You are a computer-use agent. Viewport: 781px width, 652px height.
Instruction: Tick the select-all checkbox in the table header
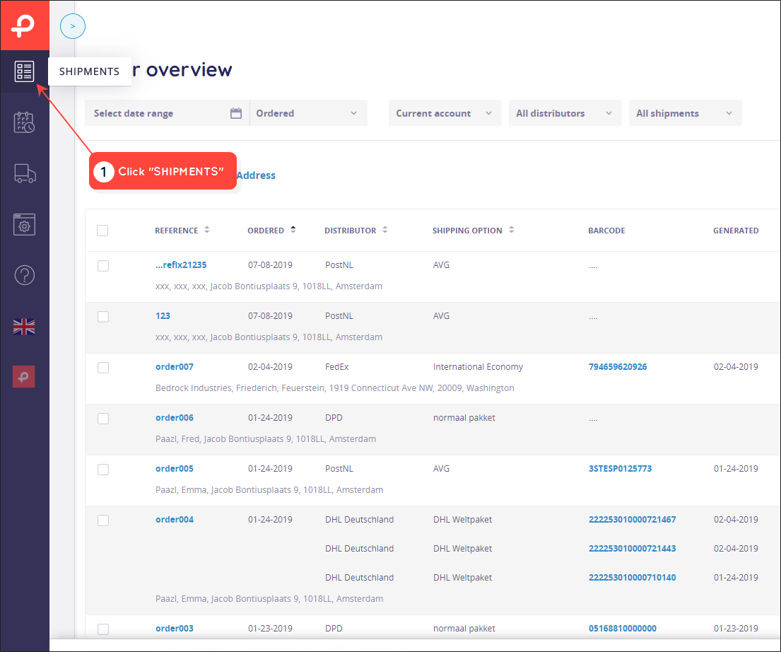point(102,231)
